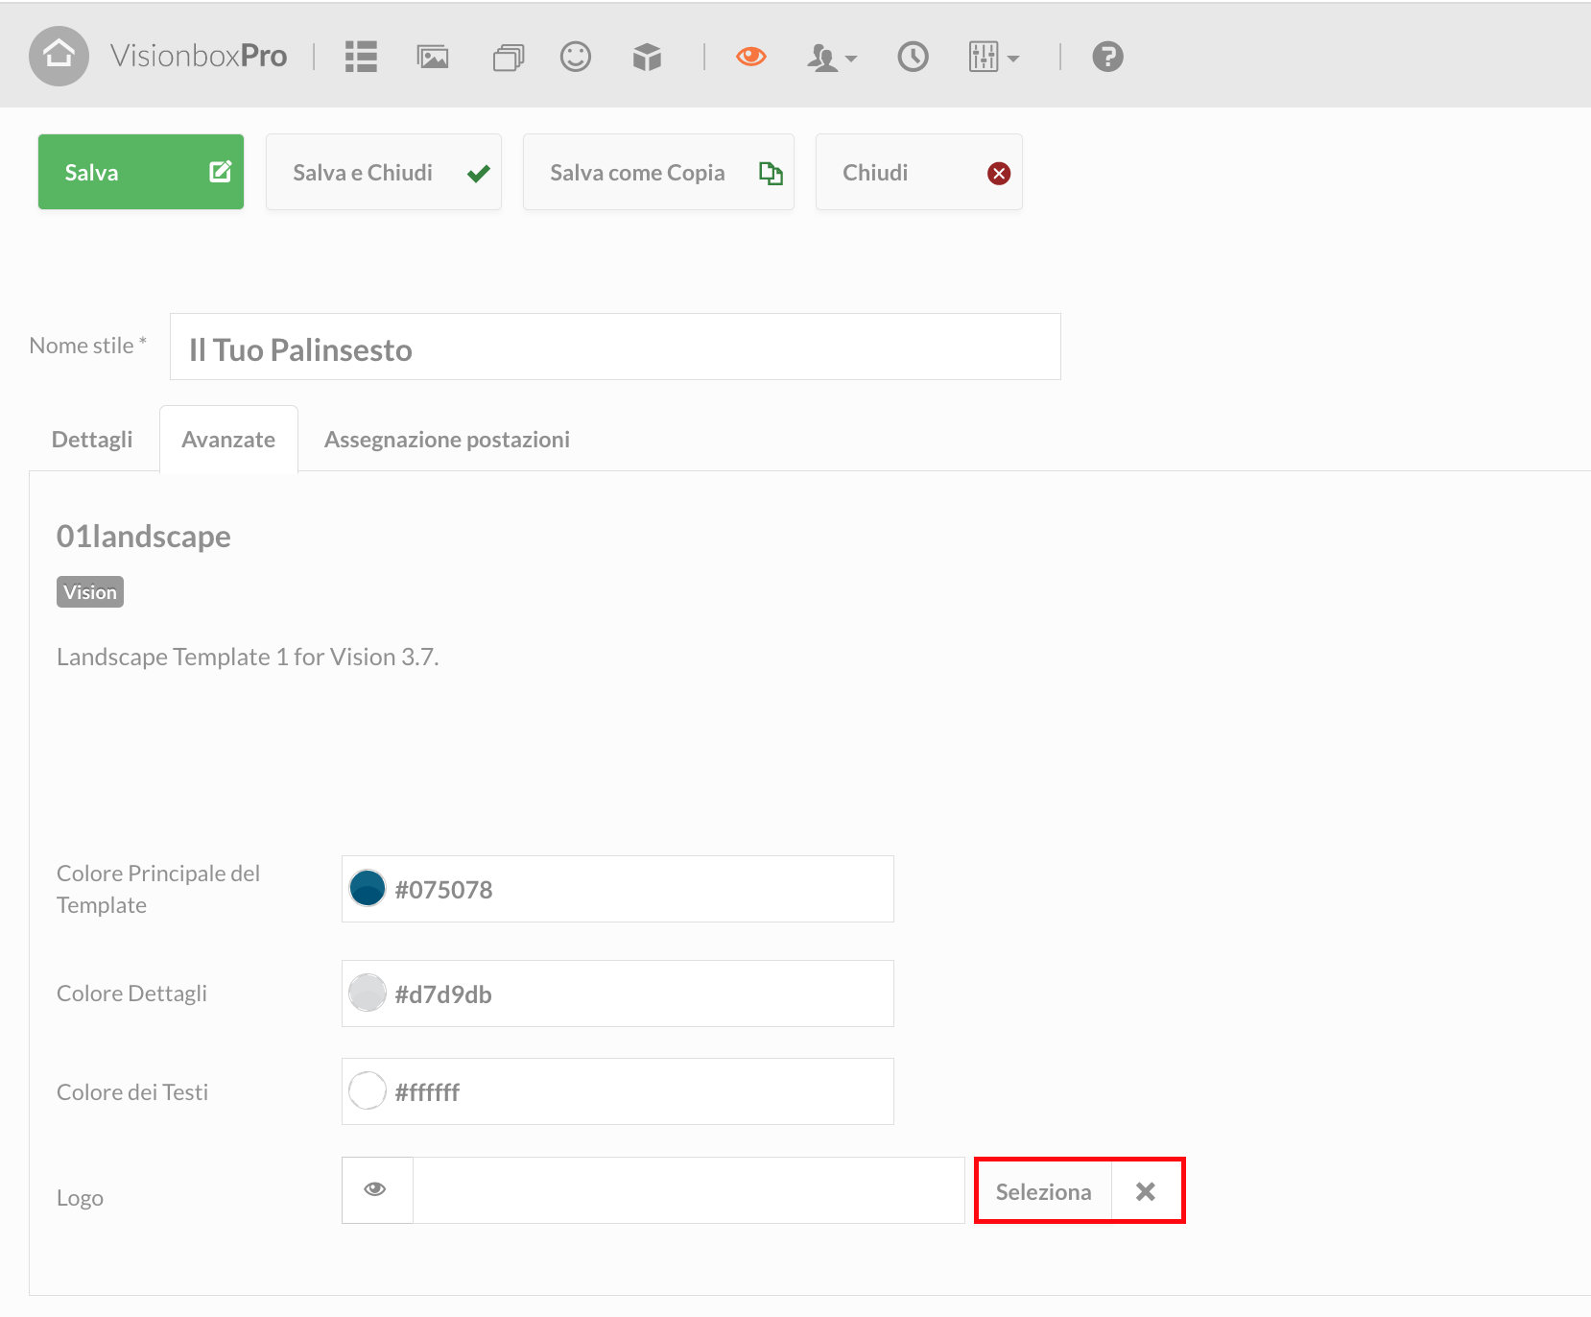Open the #075078 color swatch
The width and height of the screenshot is (1591, 1317).
368,888
